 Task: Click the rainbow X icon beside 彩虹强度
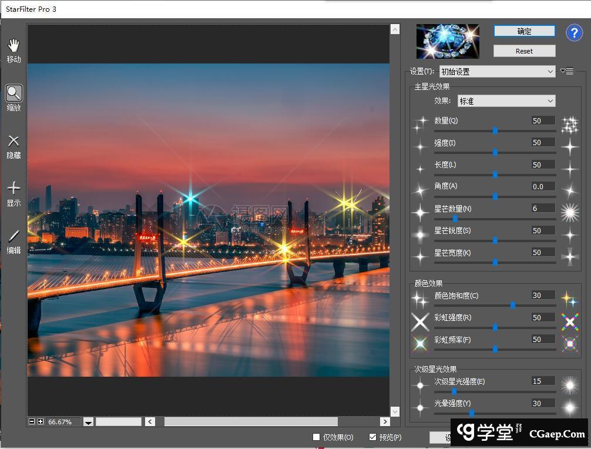click(x=569, y=321)
